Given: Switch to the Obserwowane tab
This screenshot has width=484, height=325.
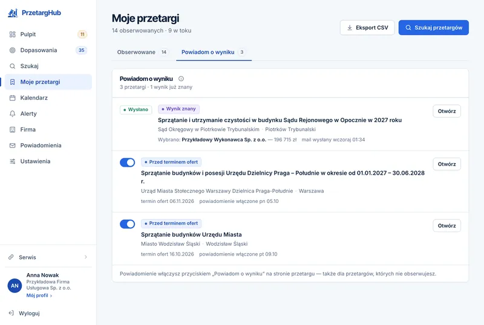Looking at the screenshot, I should pos(142,52).
